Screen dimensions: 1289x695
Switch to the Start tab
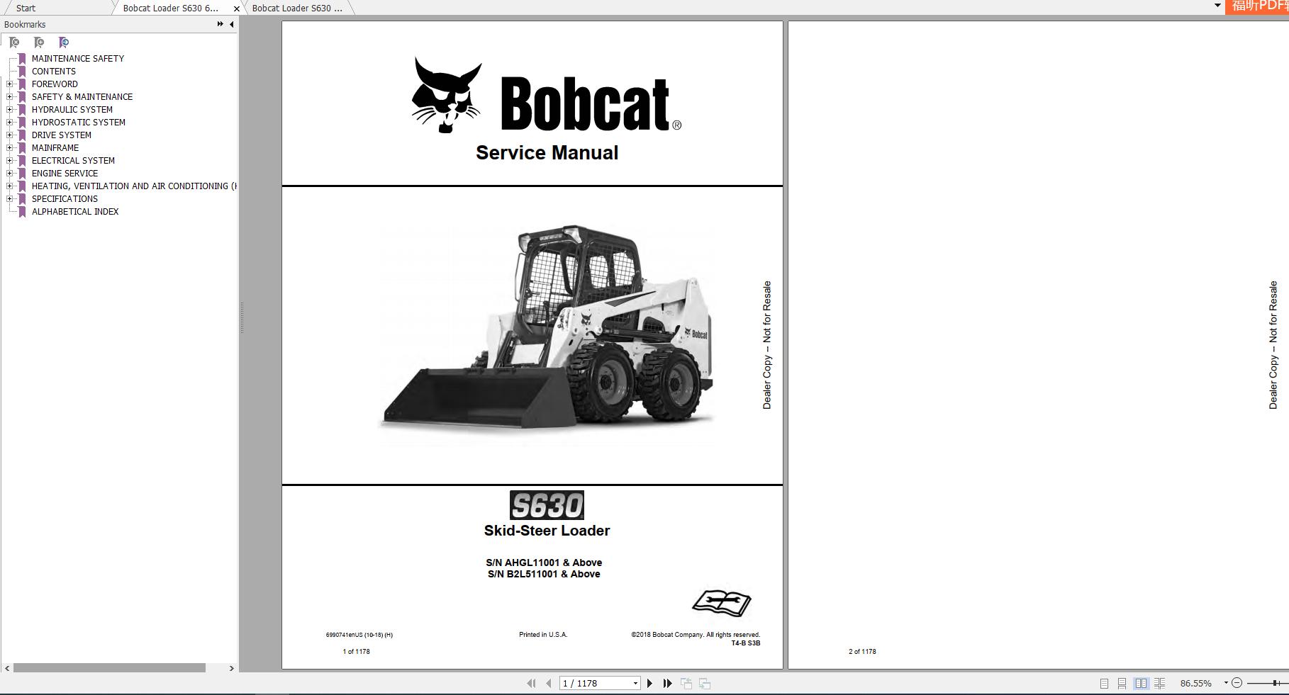click(x=25, y=8)
